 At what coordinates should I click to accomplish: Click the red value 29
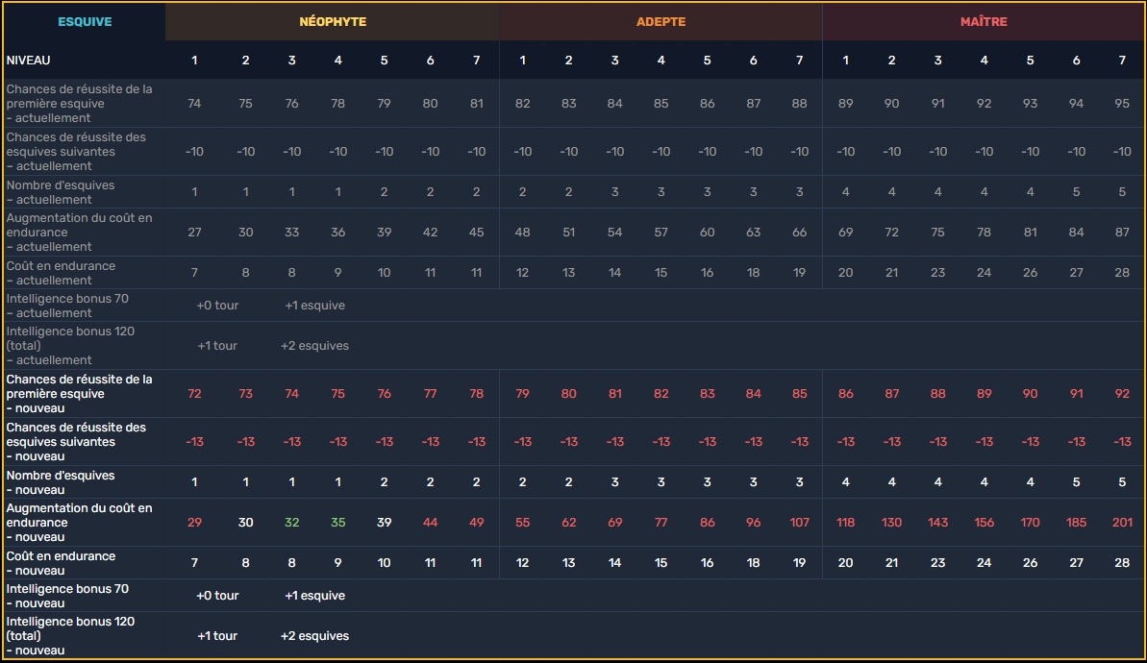click(x=194, y=523)
